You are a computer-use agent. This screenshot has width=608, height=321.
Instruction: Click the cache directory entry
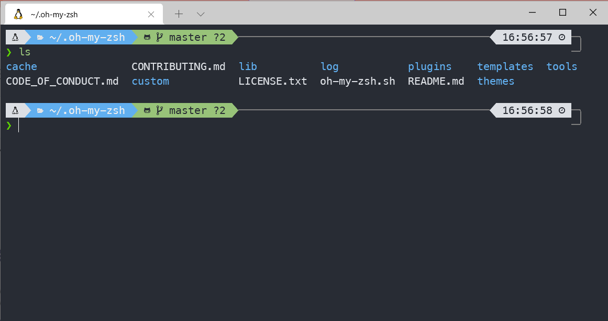click(21, 66)
